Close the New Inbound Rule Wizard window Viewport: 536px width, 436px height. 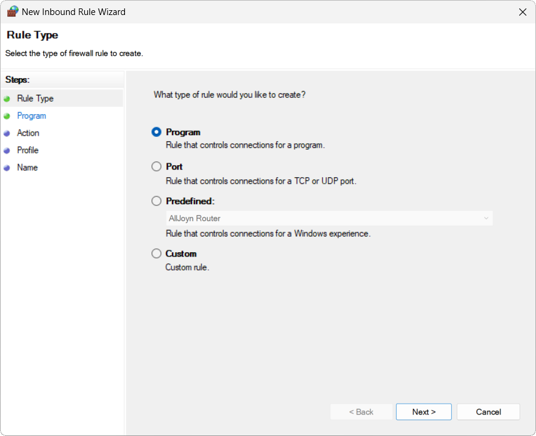point(522,12)
